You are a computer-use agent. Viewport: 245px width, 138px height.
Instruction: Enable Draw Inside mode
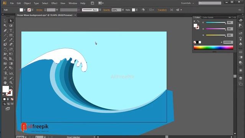pos(12,104)
